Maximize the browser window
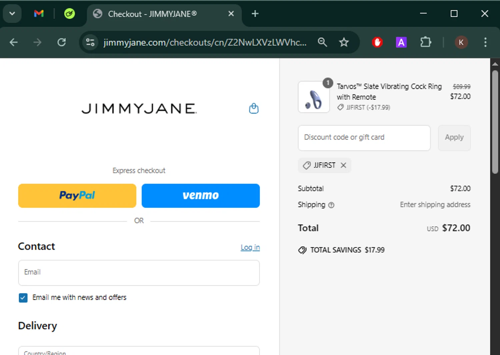Viewport: 500px width, 355px height. 454,14
